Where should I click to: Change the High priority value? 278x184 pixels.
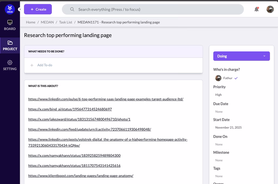coord(219,95)
